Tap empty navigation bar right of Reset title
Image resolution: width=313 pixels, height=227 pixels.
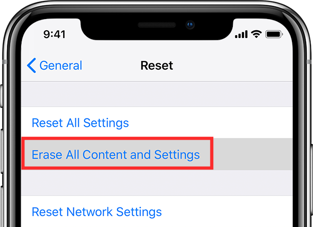click(x=233, y=65)
